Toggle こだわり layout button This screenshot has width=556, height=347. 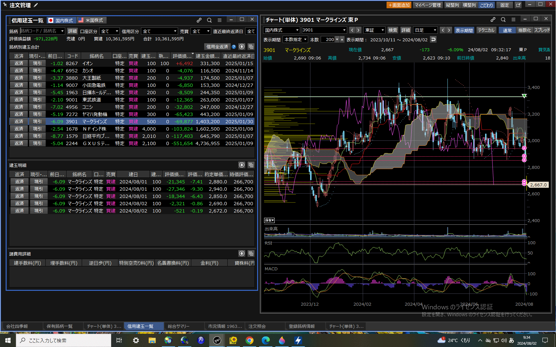486,5
